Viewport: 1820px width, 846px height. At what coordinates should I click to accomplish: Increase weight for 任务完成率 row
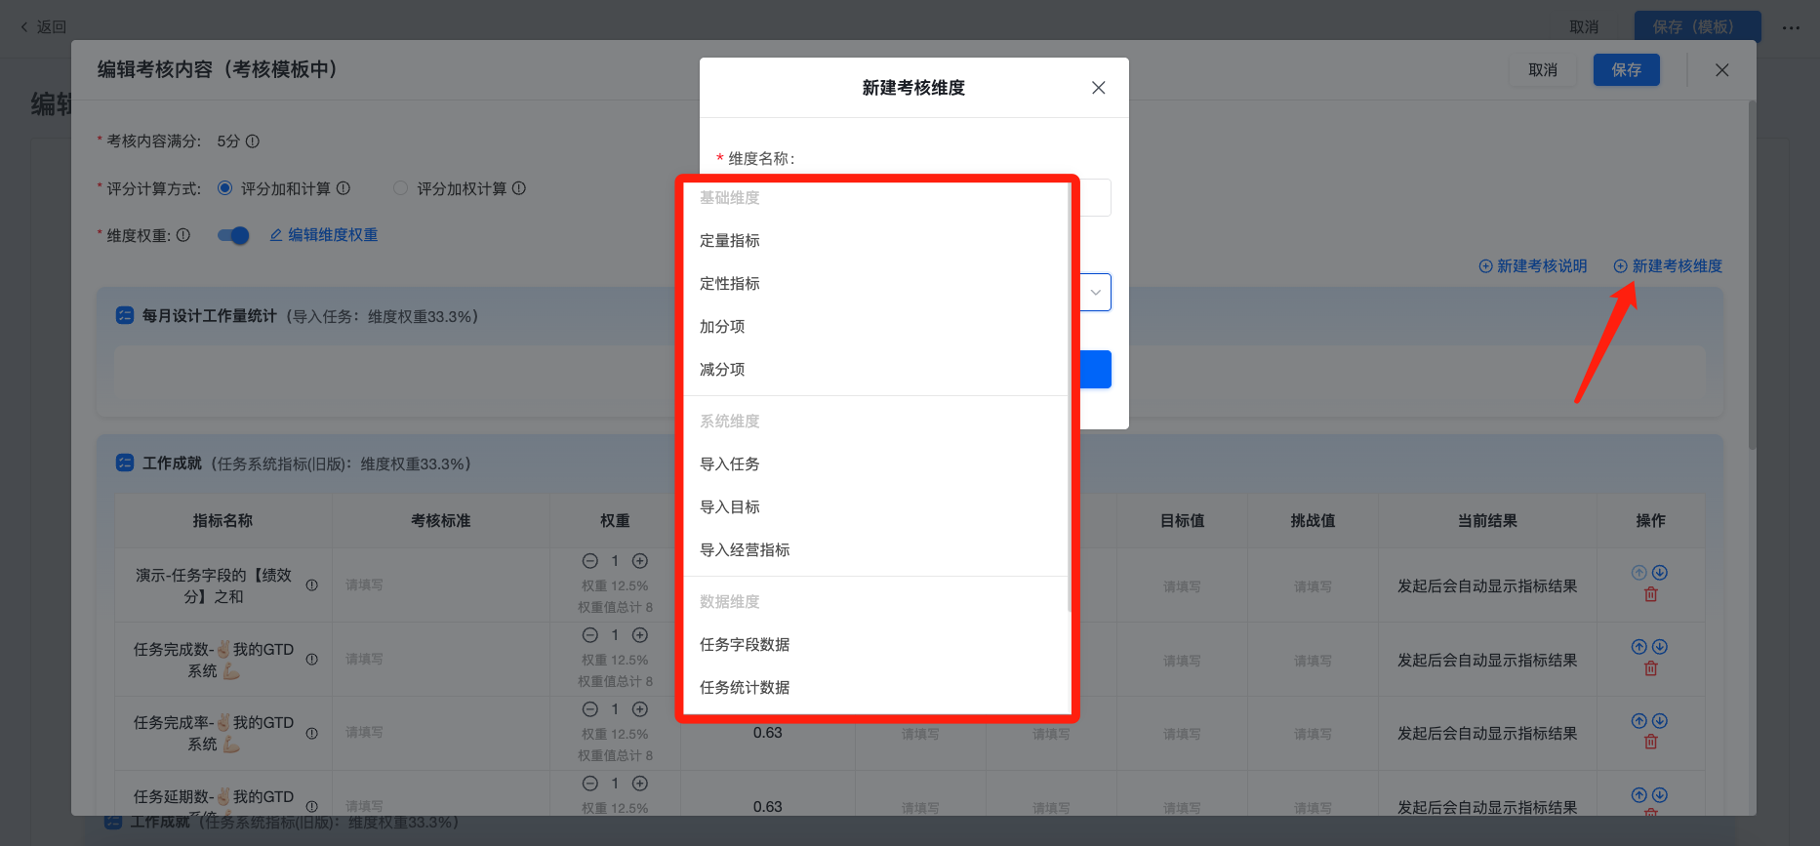pos(640,709)
